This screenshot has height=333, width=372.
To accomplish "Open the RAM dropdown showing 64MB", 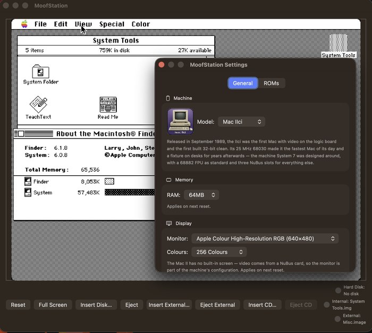I will (x=201, y=195).
